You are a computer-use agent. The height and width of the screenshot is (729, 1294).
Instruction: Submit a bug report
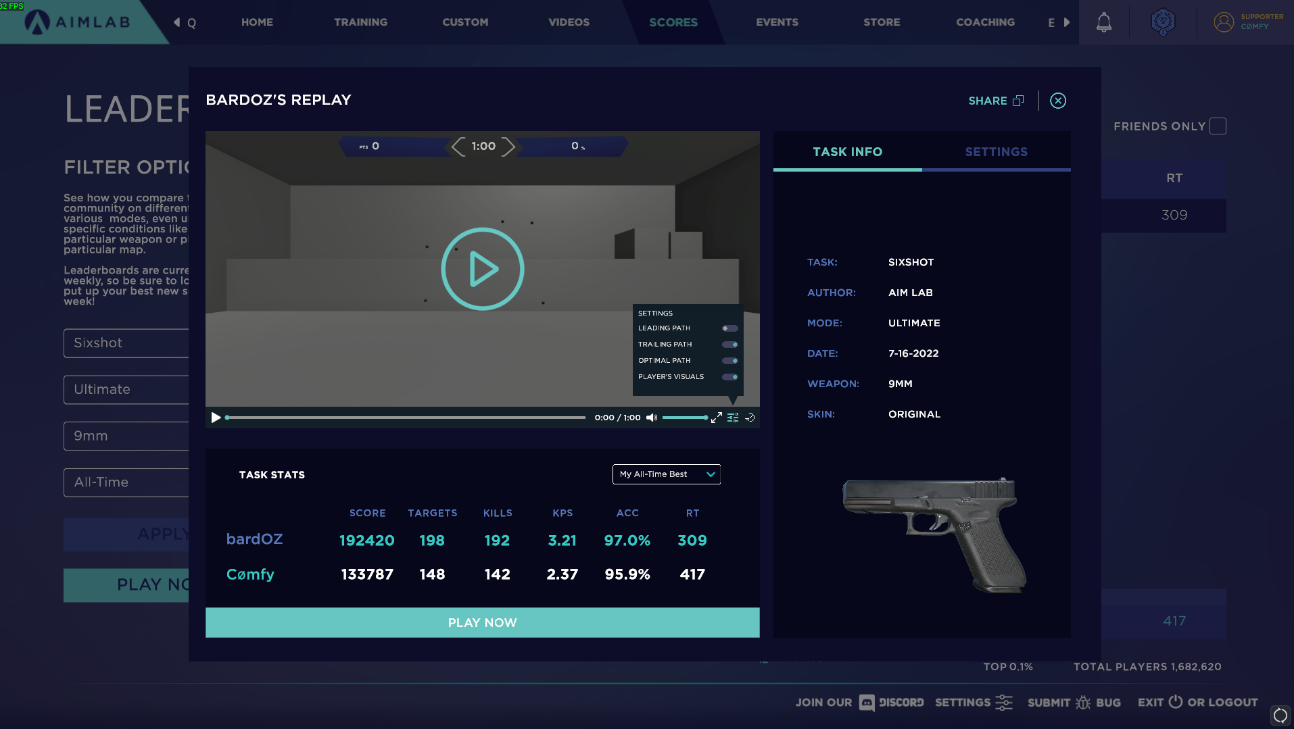tap(1074, 703)
